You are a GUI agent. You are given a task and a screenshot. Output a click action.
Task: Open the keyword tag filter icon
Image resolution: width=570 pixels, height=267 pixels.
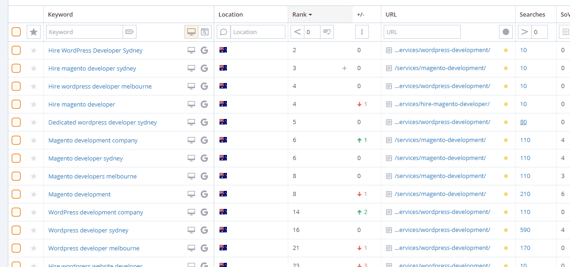coord(130,32)
